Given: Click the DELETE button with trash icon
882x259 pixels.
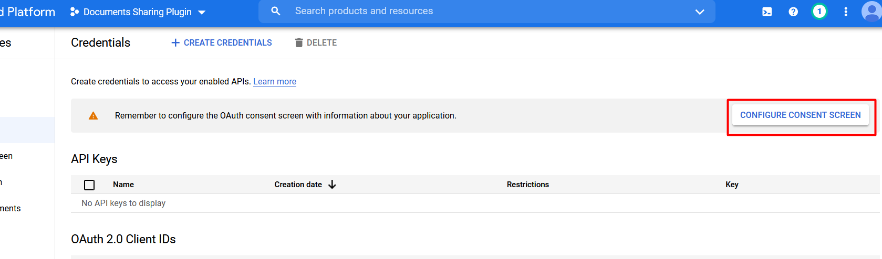Looking at the screenshot, I should [x=316, y=42].
